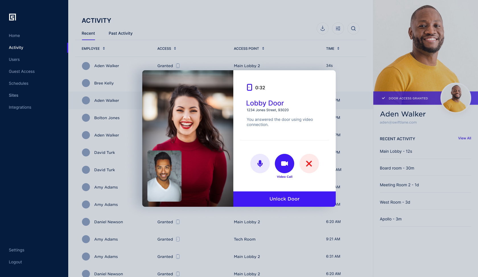Screen dimensions: 478x277
Task: Expand the EMPLOYEE column sort arrows
Action: pos(104,48)
